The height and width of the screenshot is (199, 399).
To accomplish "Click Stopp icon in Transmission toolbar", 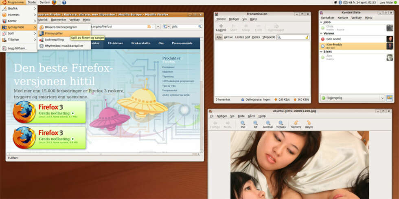I will pos(246,28).
